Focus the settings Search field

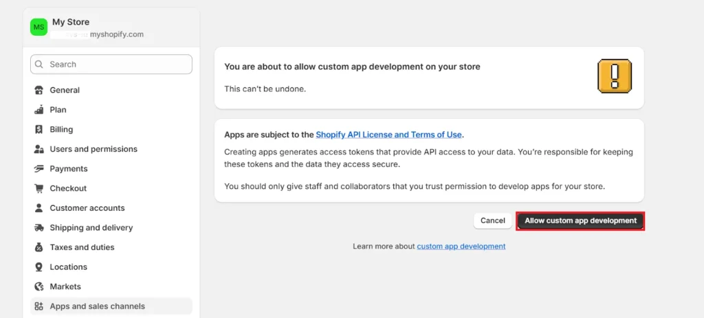[x=111, y=65]
